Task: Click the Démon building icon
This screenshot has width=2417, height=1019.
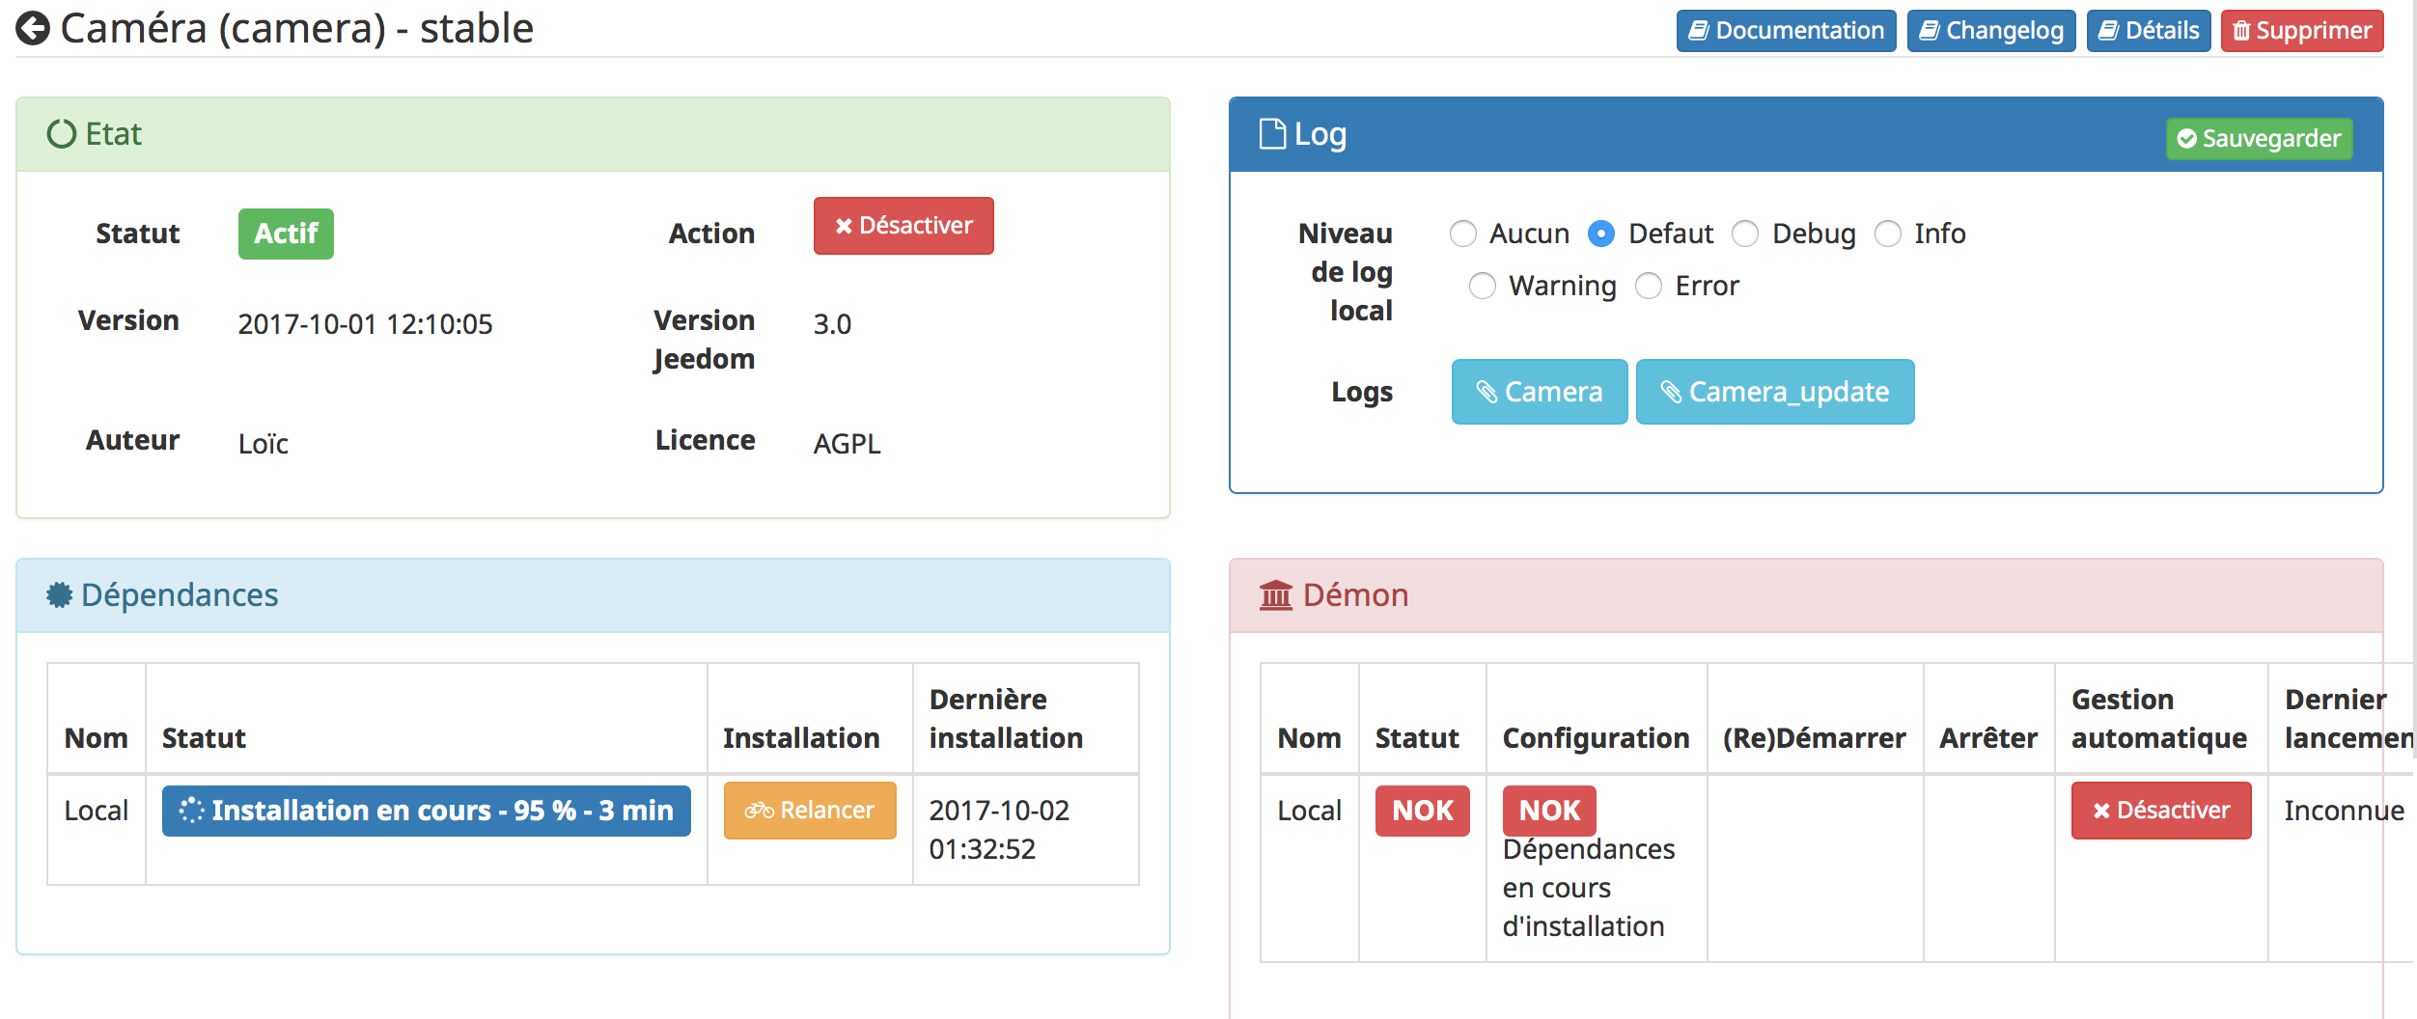Action: pyautogui.click(x=1276, y=594)
